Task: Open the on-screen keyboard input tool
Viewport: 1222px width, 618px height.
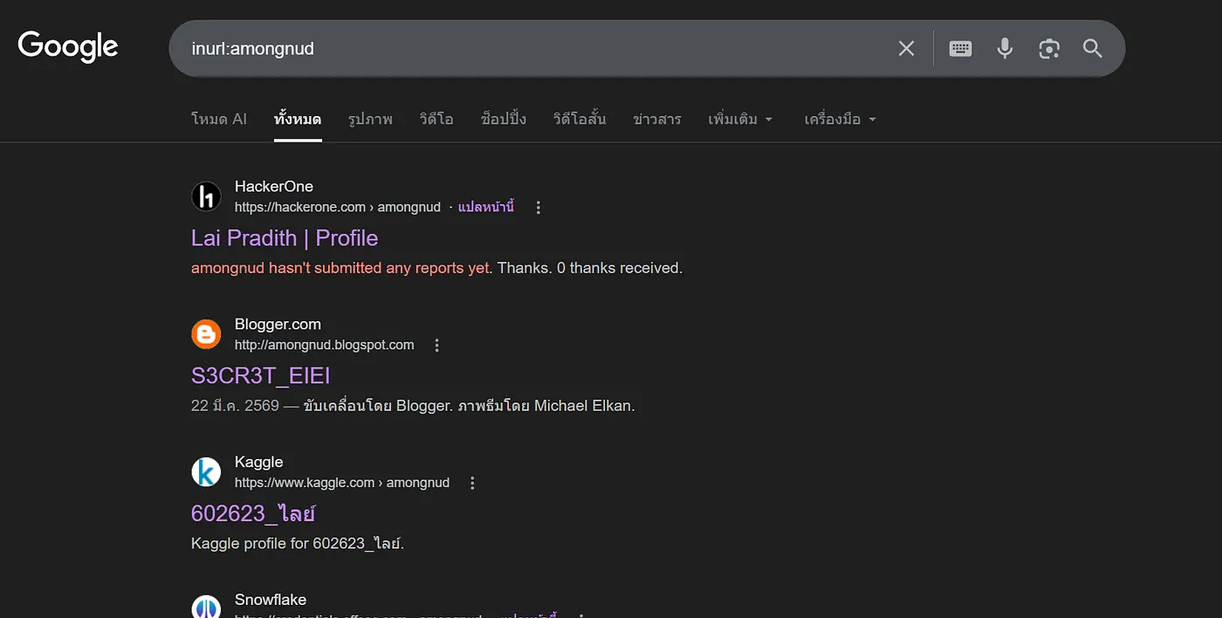Action: (x=960, y=49)
